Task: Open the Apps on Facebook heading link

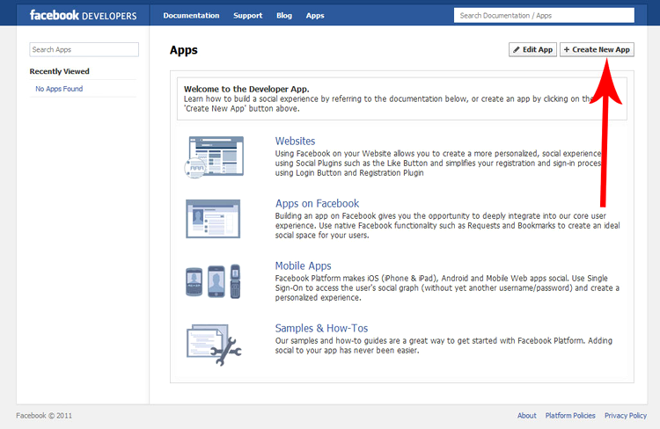Action: (317, 204)
